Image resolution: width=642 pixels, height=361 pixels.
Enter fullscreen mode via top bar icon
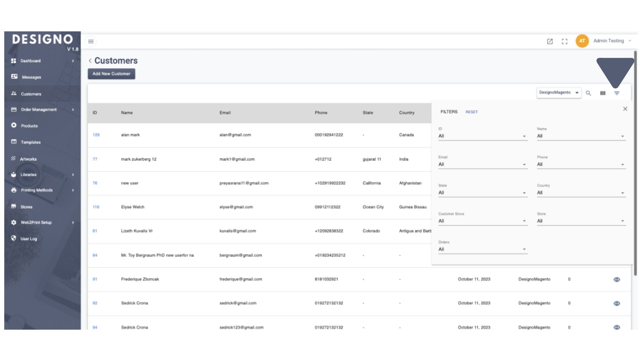pyautogui.click(x=564, y=41)
